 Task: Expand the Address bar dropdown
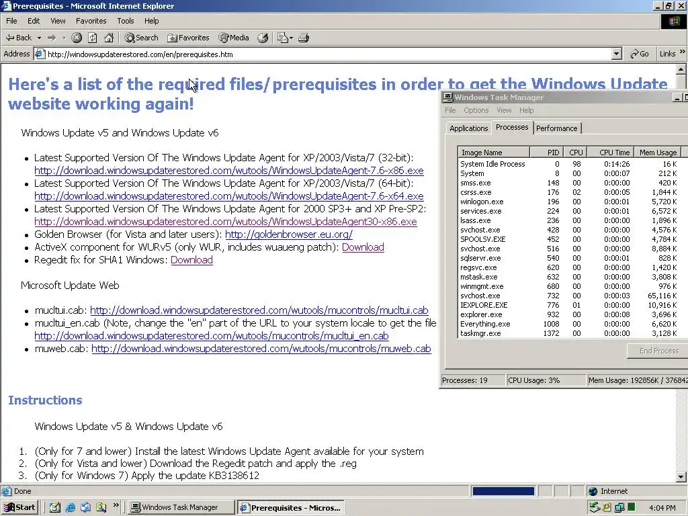[617, 54]
